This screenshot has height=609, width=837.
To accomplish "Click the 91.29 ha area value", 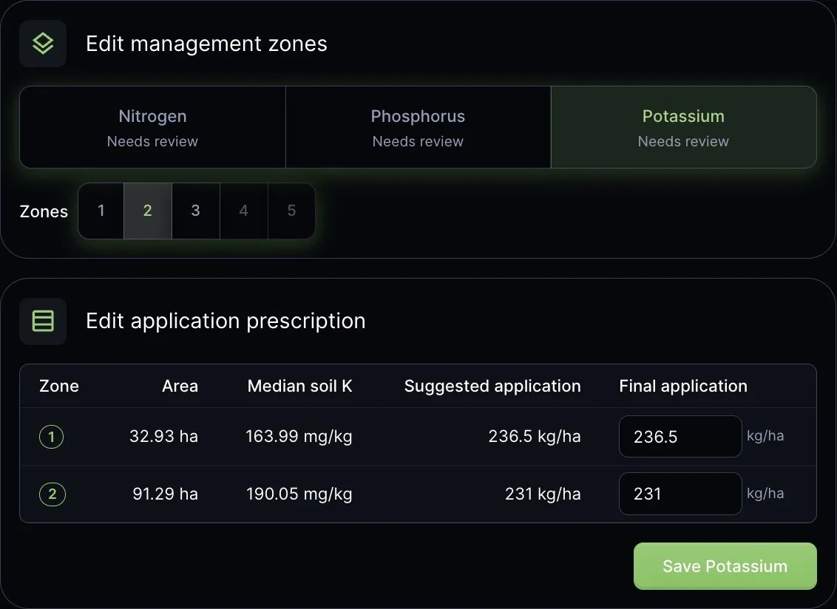I will click(166, 494).
